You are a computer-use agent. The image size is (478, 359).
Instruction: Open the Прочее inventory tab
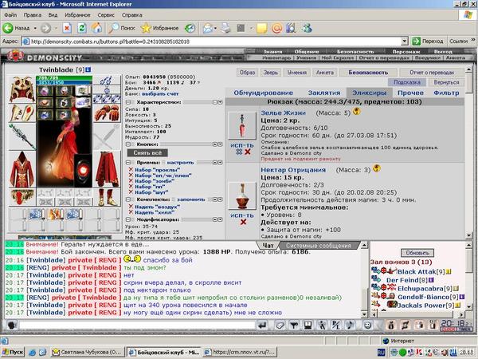(410, 93)
